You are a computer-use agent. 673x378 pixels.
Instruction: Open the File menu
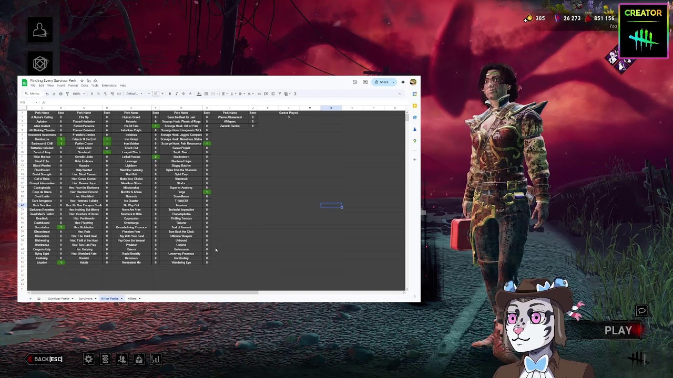(x=33, y=86)
